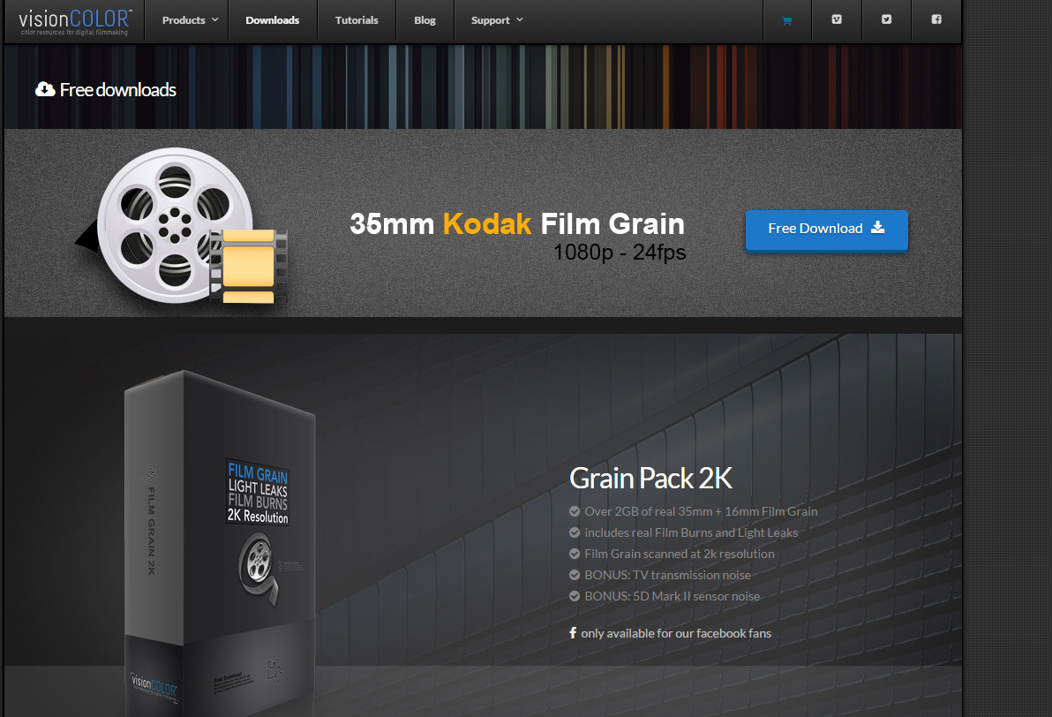
Task: Open the Twitter icon in the header
Action: point(886,19)
